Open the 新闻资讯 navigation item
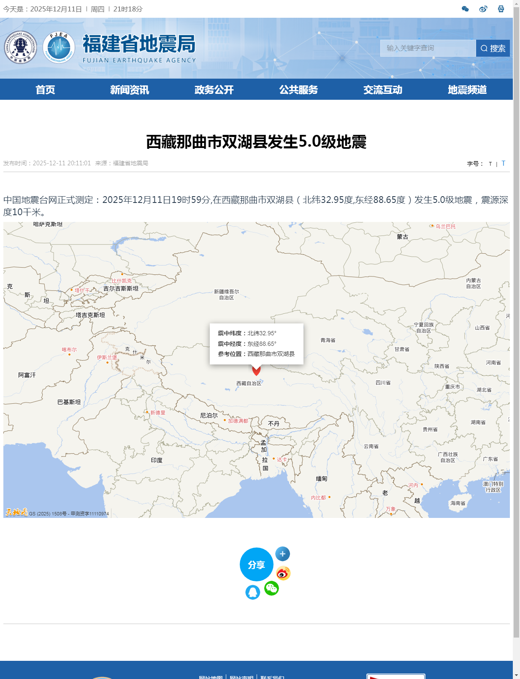Image resolution: width=520 pixels, height=679 pixels. point(130,90)
